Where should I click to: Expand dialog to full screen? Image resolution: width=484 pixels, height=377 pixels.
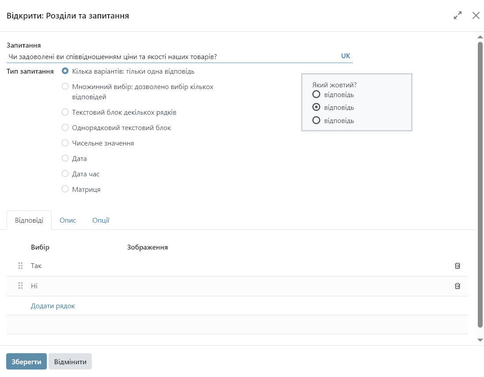[x=458, y=16]
